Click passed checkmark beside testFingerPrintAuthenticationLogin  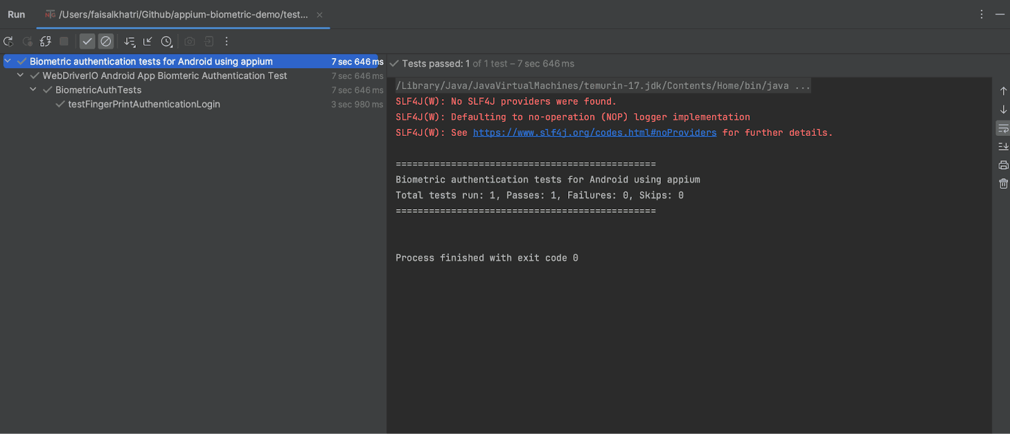60,104
